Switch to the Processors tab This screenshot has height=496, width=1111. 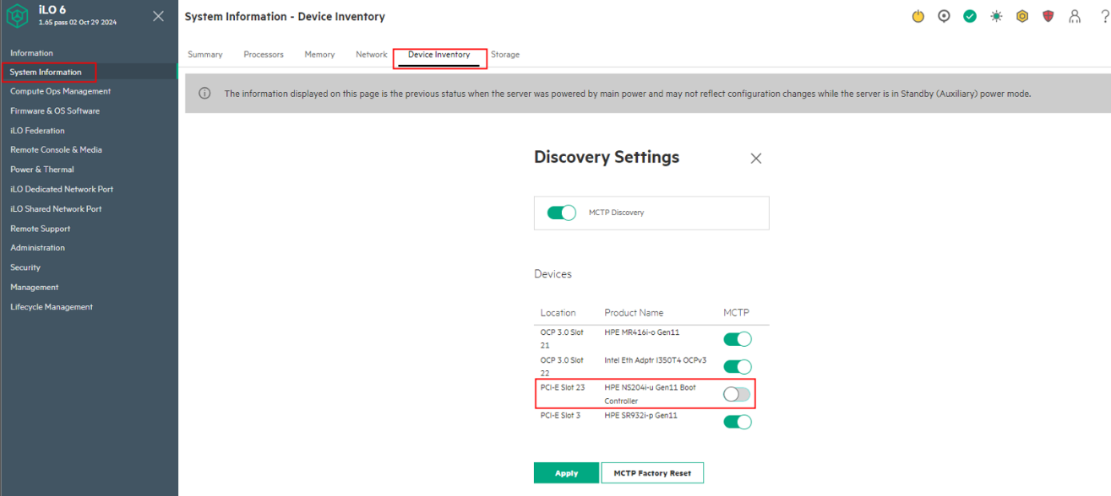point(264,55)
